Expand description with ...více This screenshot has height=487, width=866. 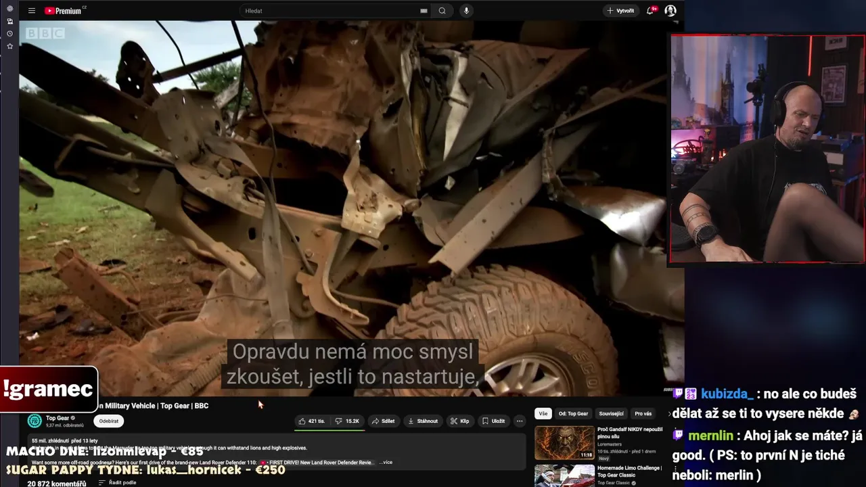385,462
